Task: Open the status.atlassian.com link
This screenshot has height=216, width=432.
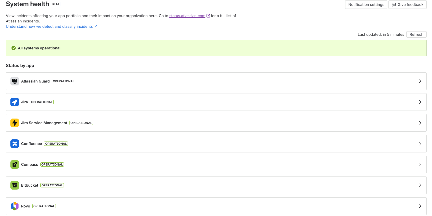Action: tap(187, 16)
